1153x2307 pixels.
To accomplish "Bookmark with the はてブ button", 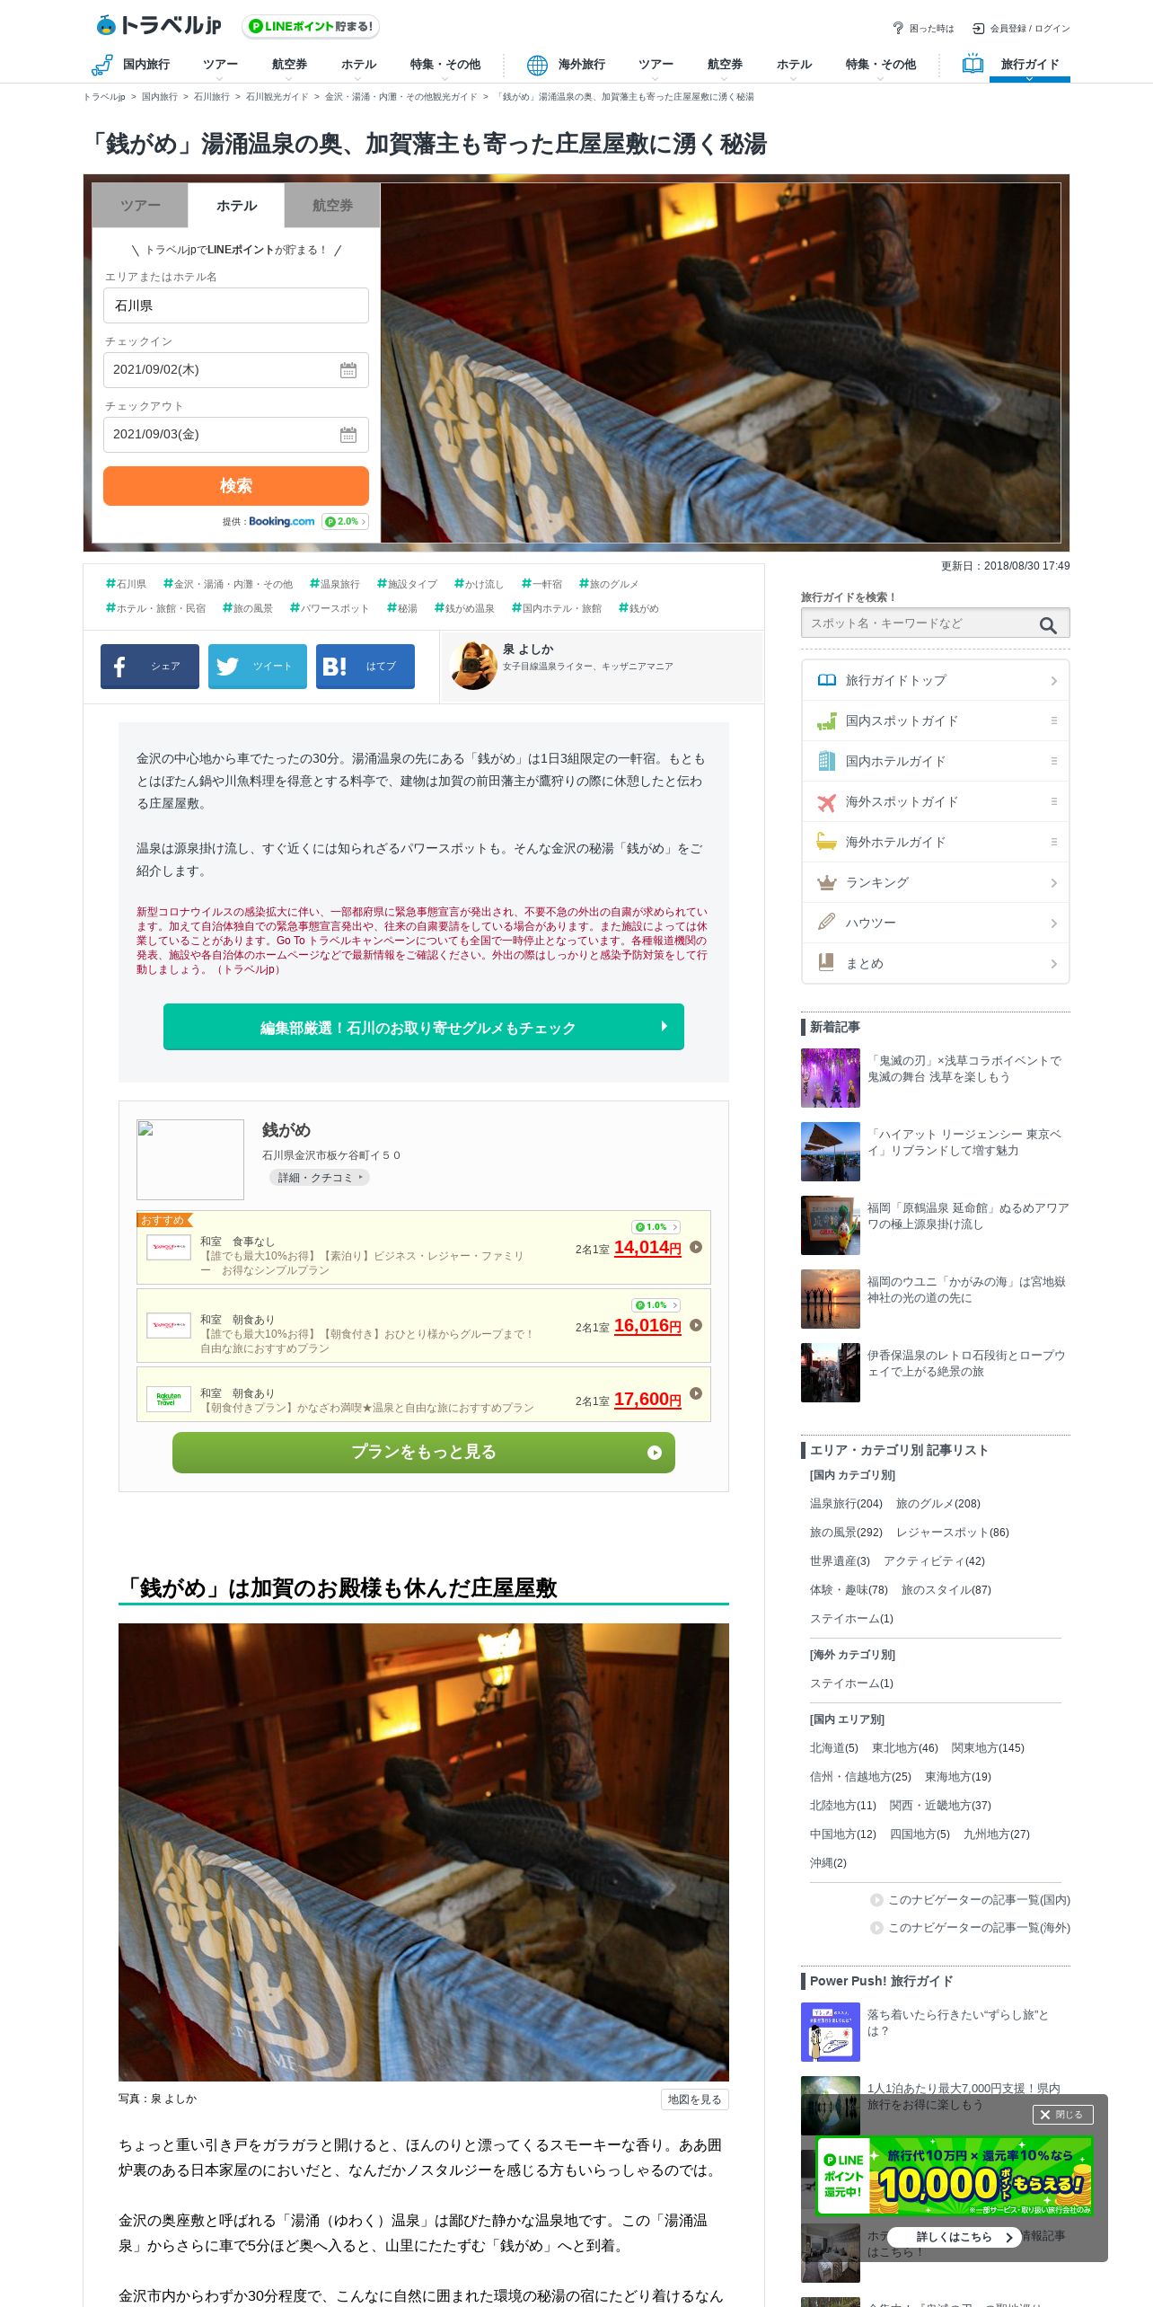I will pos(365,667).
